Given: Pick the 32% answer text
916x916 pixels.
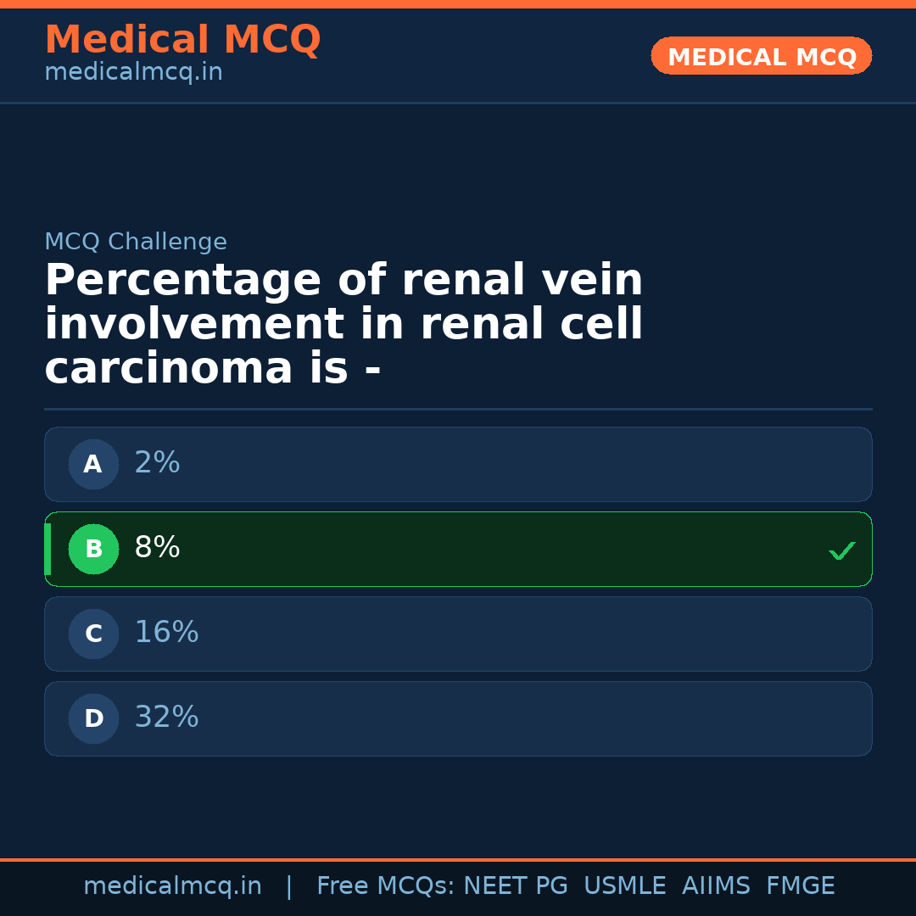Looking at the screenshot, I should pos(166,718).
